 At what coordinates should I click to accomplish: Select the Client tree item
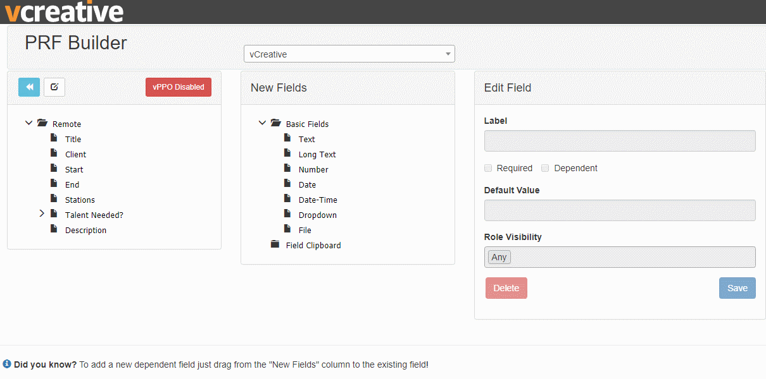(x=75, y=154)
